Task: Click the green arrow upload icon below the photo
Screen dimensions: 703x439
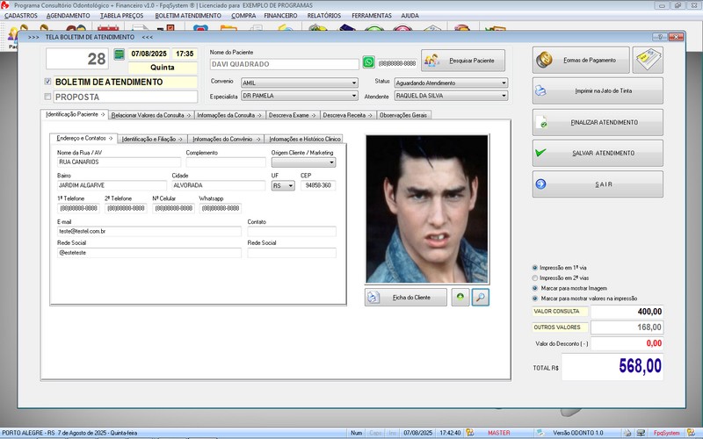Action: (460, 298)
